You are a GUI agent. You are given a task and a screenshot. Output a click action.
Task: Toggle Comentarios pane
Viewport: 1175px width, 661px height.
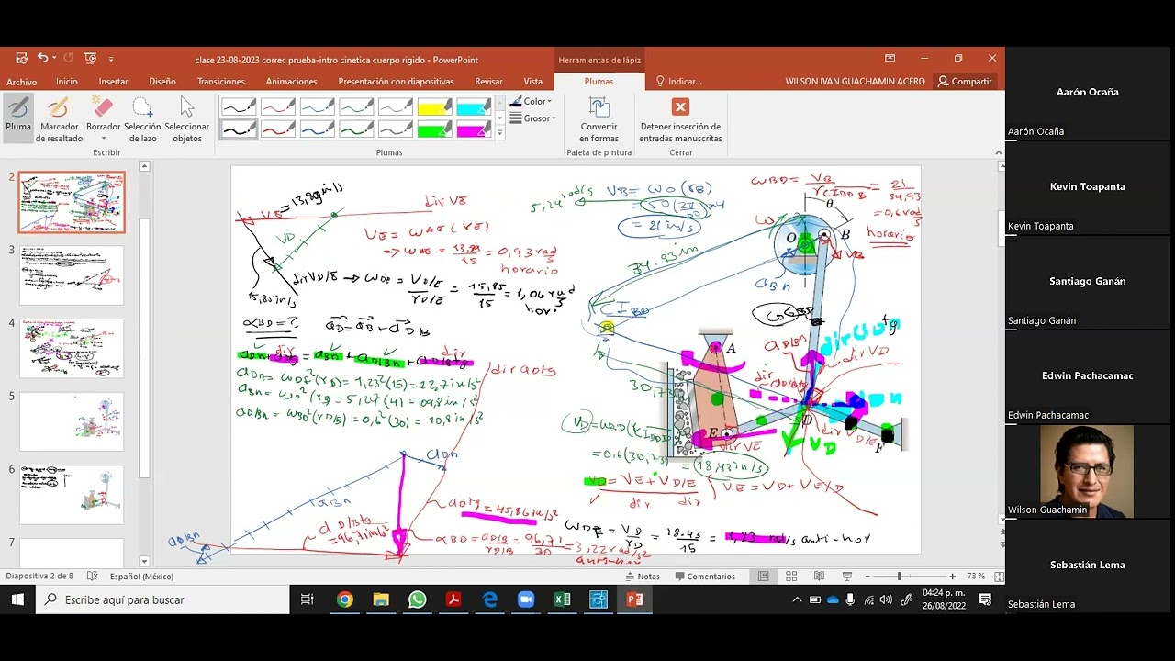pyautogui.click(x=704, y=577)
